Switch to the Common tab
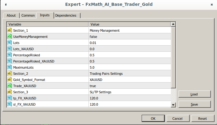The height and width of the screenshot is (125, 217). pos(28,15)
